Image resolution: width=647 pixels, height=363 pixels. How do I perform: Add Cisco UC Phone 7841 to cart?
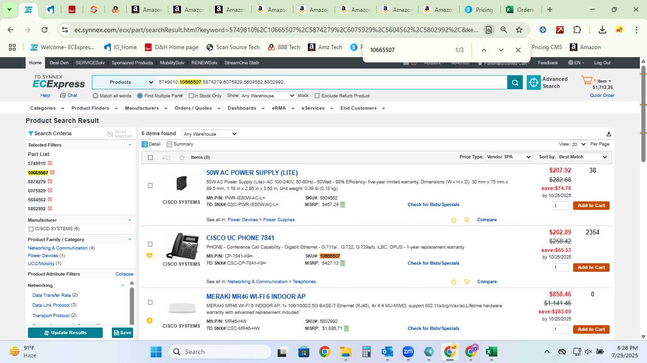591,268
